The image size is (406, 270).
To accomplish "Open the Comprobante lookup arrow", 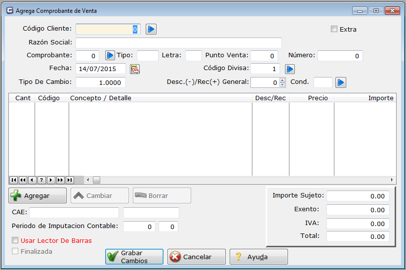I will pos(110,56).
